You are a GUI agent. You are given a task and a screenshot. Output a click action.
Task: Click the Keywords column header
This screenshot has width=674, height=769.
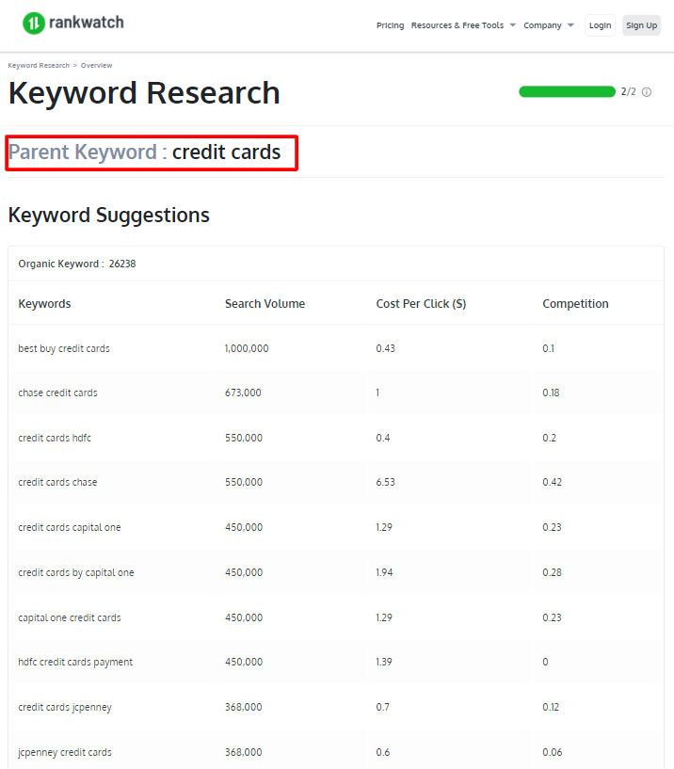44,304
